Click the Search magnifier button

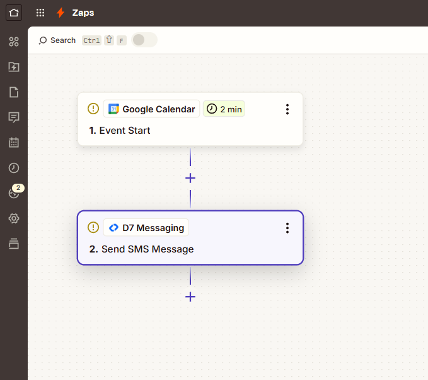pos(57,40)
